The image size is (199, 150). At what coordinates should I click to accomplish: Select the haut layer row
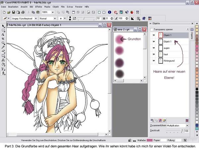170,55
